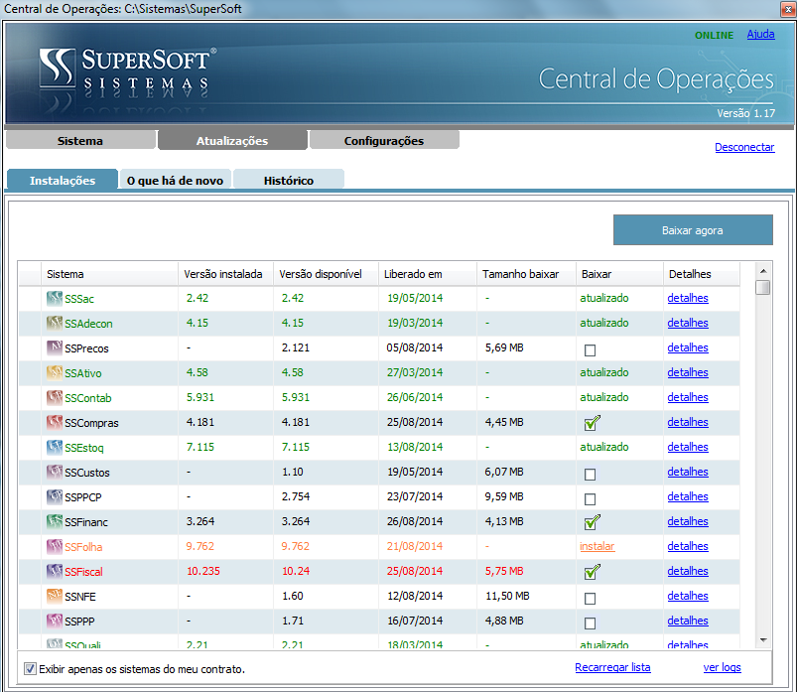Click the Desconectar link
797x692 pixels.
pyautogui.click(x=744, y=147)
